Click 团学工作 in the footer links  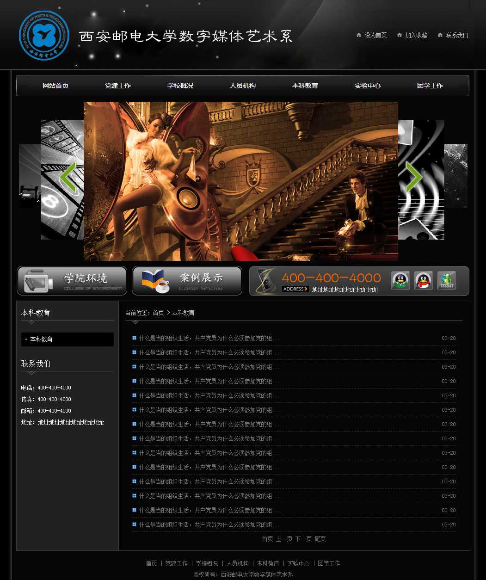(329, 563)
